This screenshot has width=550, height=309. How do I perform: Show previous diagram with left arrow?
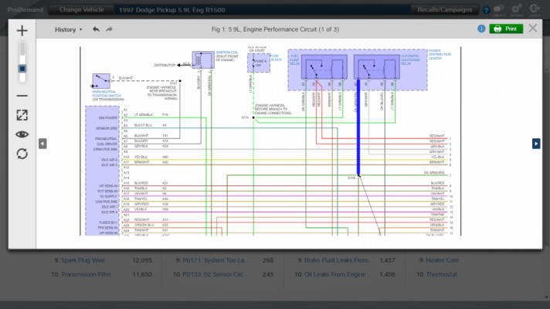[42, 144]
